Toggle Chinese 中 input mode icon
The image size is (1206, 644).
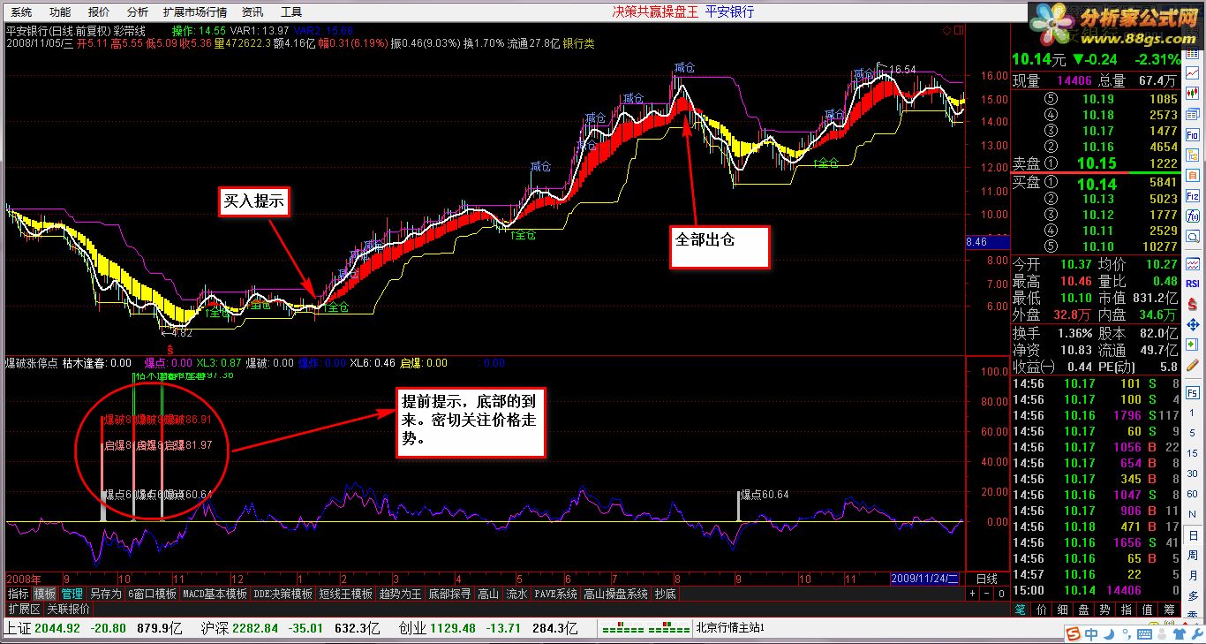[1091, 634]
